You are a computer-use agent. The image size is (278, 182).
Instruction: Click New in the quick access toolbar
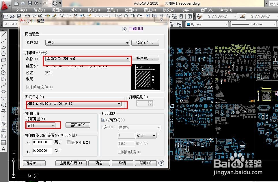pyautogui.click(x=16, y=3)
